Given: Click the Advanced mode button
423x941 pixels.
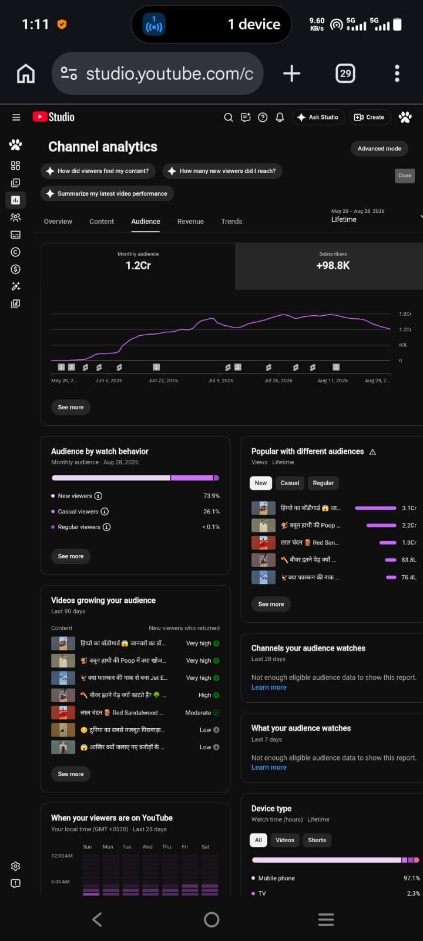Looking at the screenshot, I should pyautogui.click(x=380, y=148).
